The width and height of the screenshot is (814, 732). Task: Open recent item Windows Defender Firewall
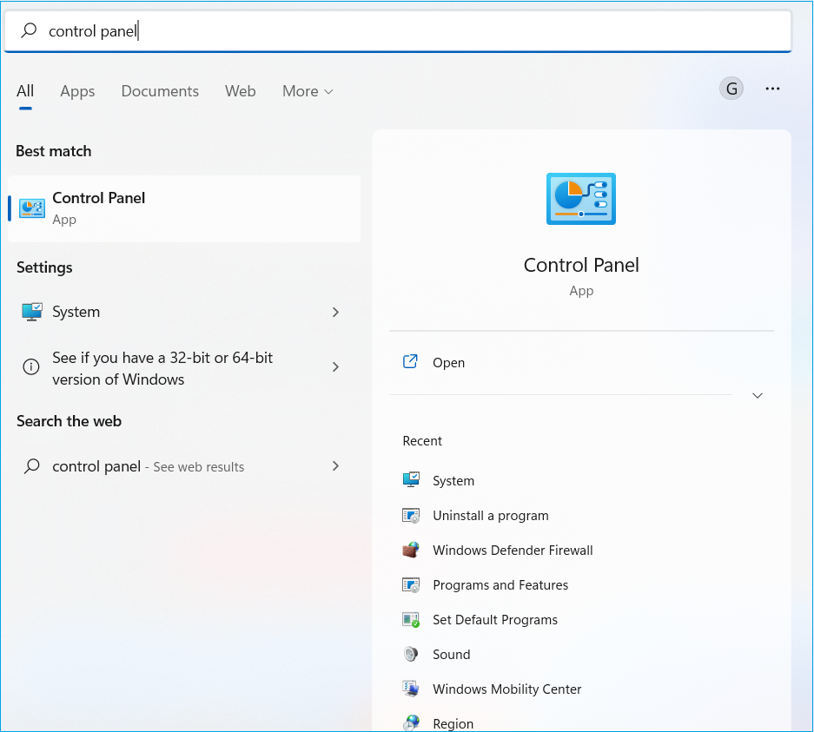coord(581,550)
